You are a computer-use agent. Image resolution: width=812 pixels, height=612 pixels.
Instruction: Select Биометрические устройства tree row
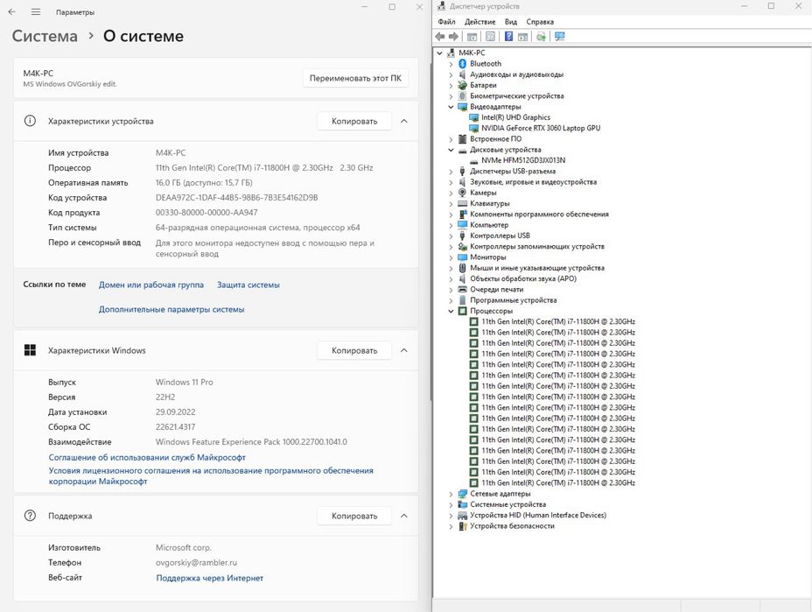tap(517, 95)
